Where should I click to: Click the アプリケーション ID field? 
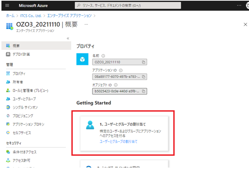[x=119, y=77]
